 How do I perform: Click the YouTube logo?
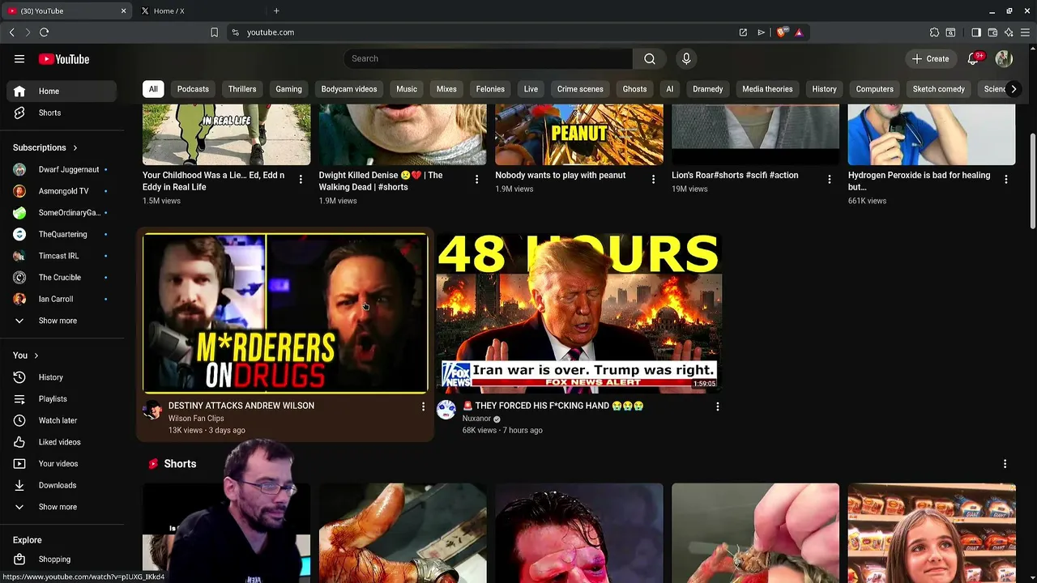tap(64, 59)
